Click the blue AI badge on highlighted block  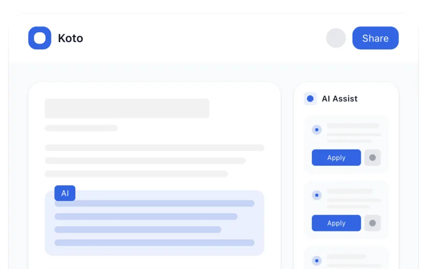[65, 193]
